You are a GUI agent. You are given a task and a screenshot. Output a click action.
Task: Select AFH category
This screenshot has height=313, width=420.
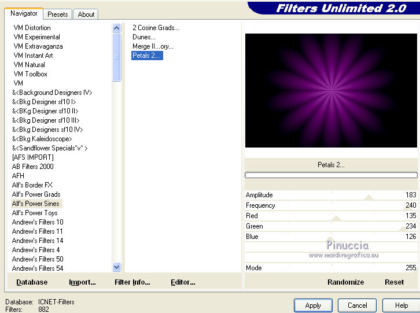pos(18,175)
